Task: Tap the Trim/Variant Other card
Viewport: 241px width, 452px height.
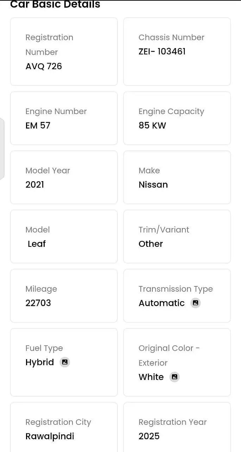Action: point(177,237)
